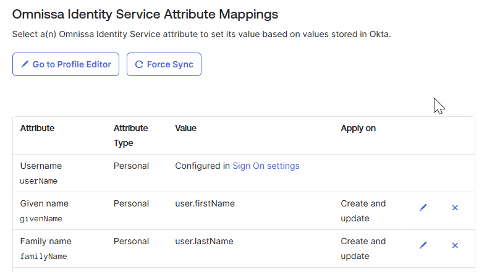The height and width of the screenshot is (272, 487).
Task: Click the Omnissa Identity Service Attribute Mappings heading
Action: click(x=145, y=14)
